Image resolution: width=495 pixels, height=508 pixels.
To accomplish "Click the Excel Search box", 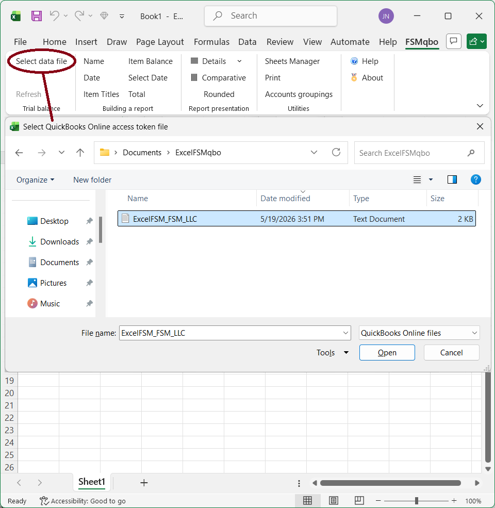I will point(271,16).
